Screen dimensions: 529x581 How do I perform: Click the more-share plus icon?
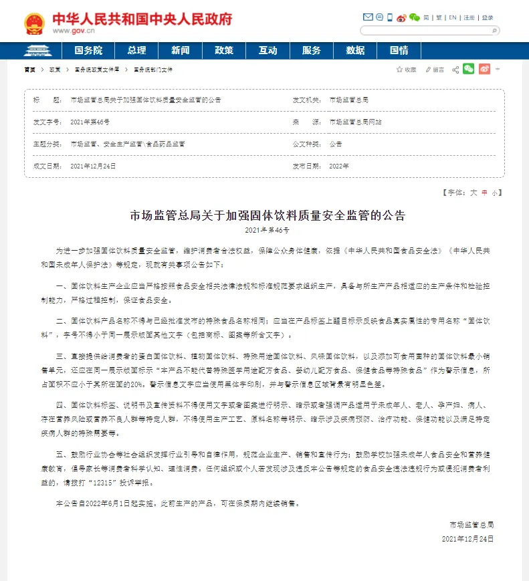498,70
